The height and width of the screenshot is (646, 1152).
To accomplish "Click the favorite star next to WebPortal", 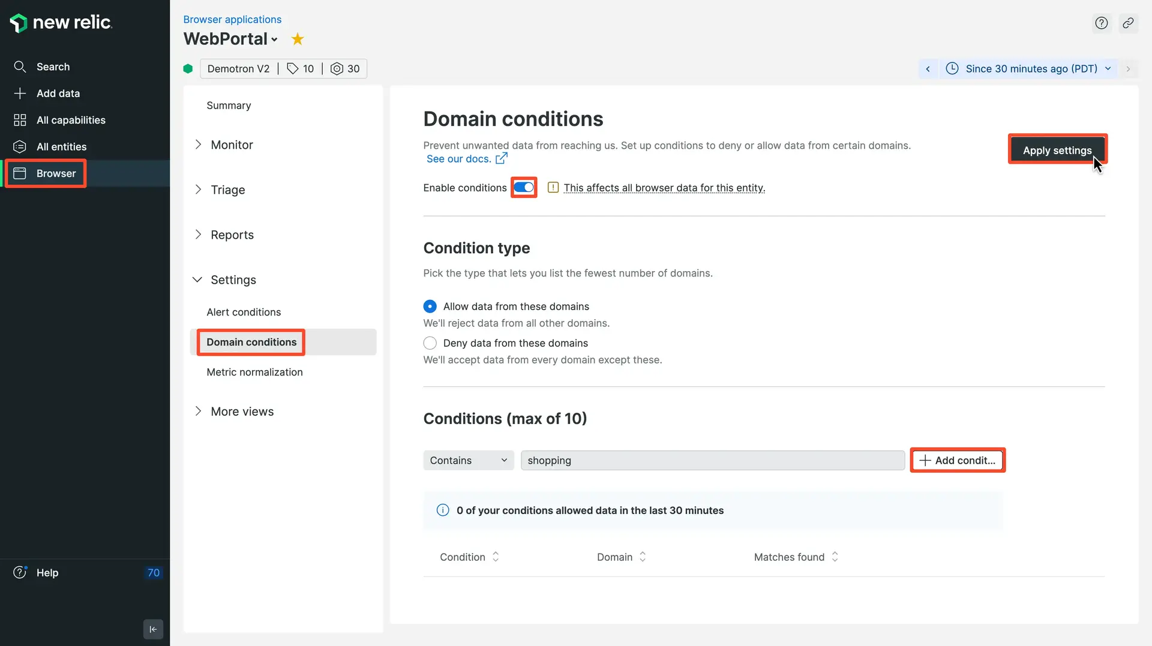I will (x=297, y=40).
